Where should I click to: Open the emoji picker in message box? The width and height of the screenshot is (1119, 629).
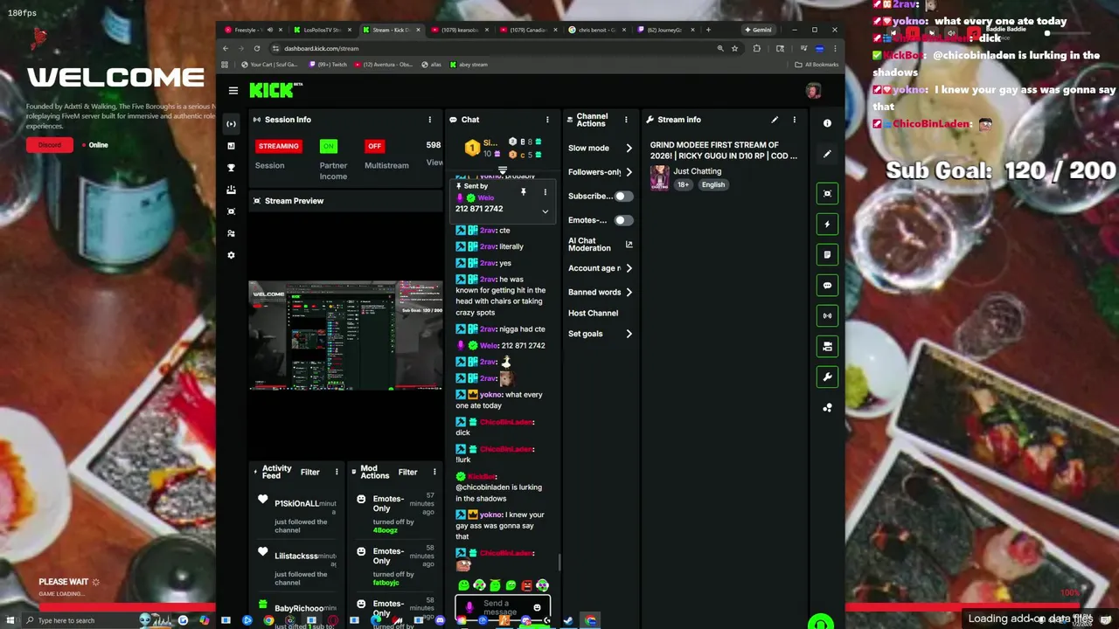click(537, 607)
